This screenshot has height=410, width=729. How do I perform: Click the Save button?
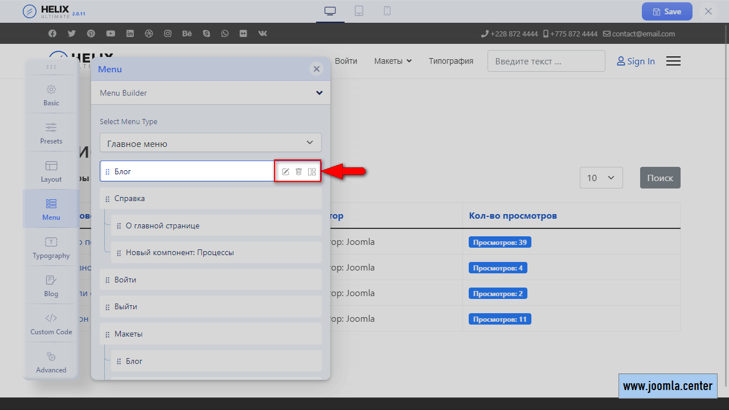point(666,11)
